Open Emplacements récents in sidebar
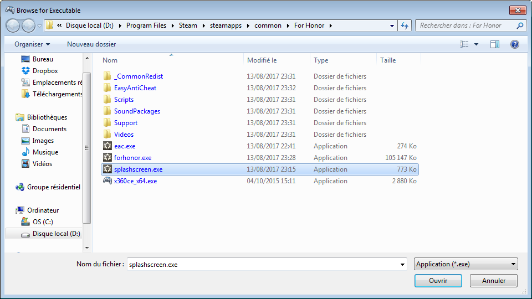 57,83
